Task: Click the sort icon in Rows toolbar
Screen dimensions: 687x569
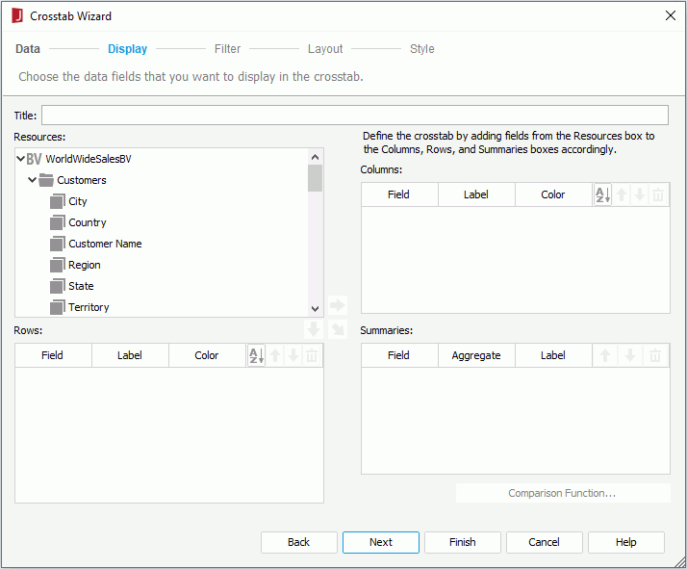Action: (x=256, y=355)
